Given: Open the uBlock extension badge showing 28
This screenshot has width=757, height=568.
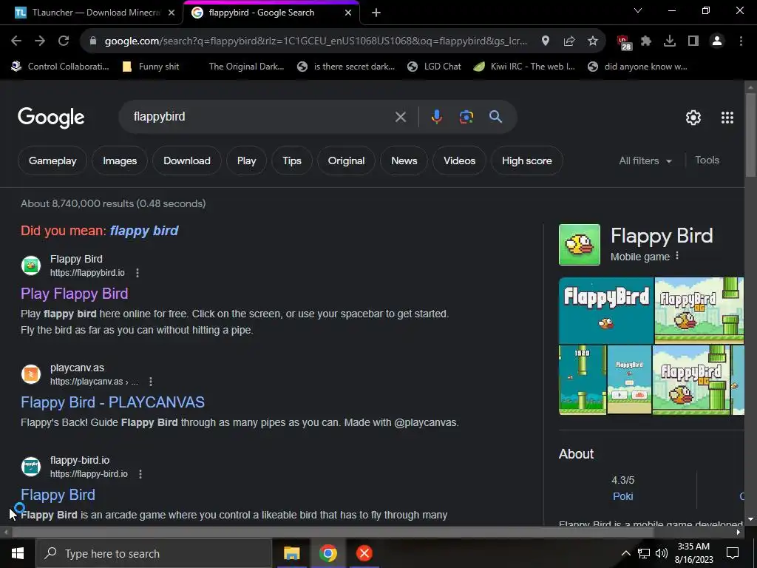Looking at the screenshot, I should (624, 42).
